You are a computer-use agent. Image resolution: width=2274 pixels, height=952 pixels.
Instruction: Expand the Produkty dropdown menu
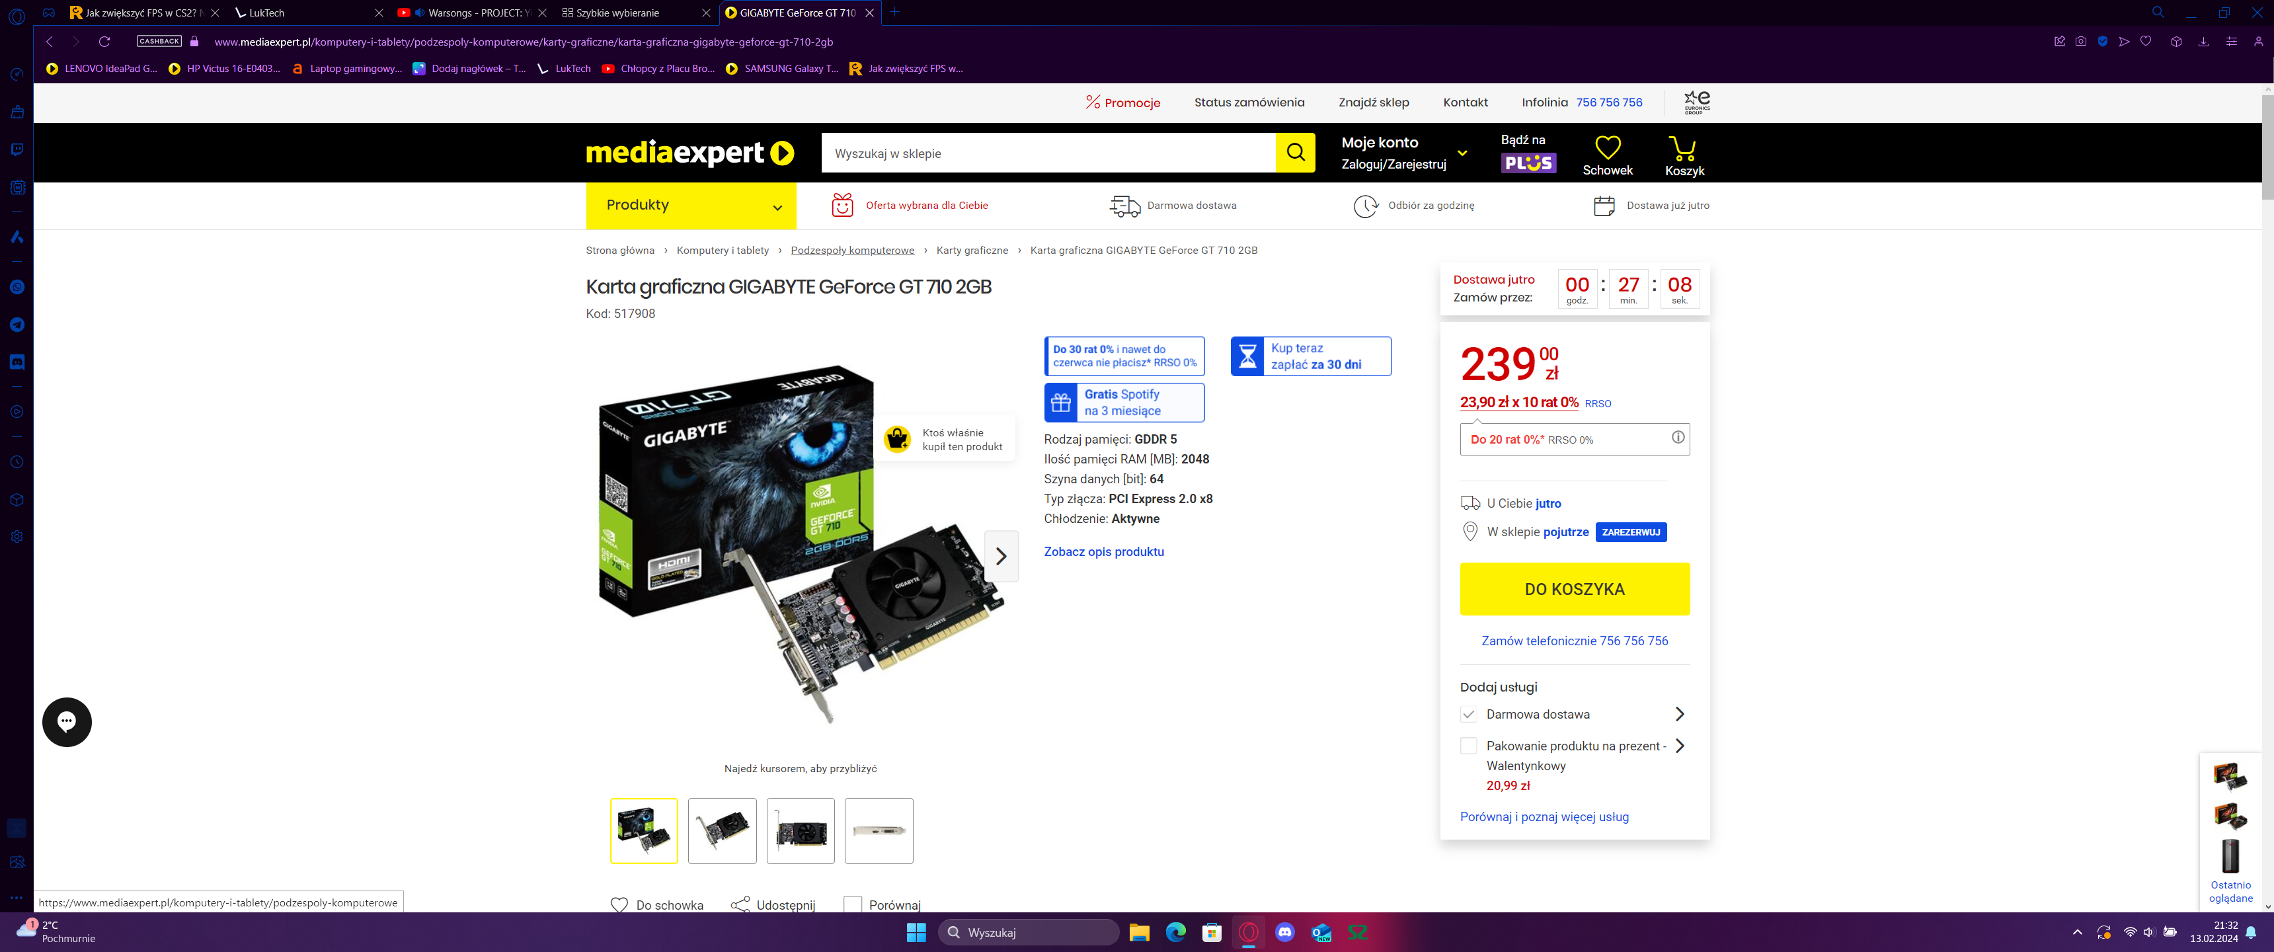point(690,205)
